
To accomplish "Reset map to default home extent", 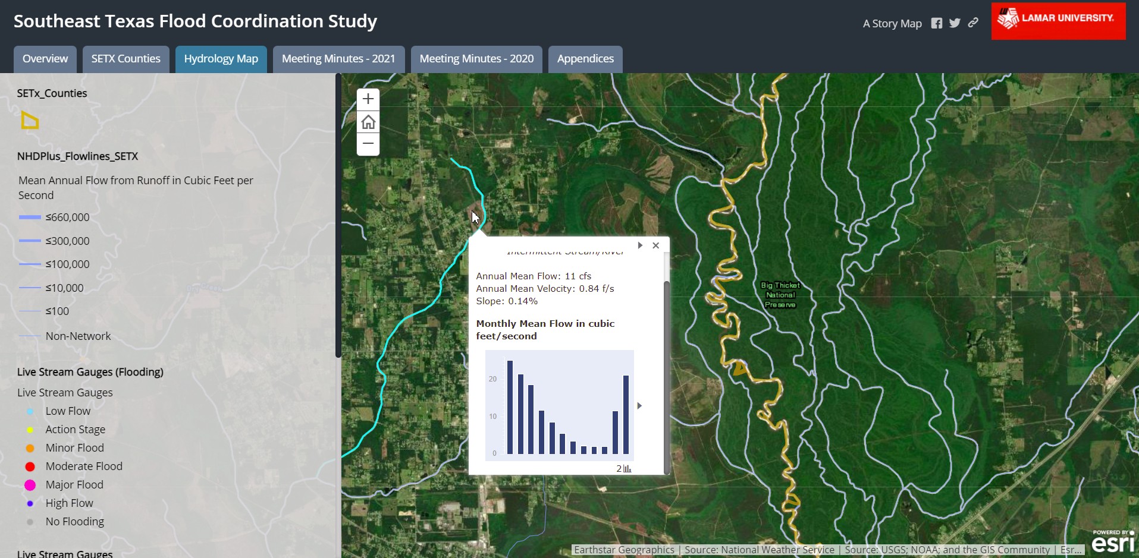I will pyautogui.click(x=368, y=122).
